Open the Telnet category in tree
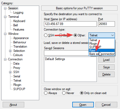Viewport: 120px width, 109px height. 17,81
